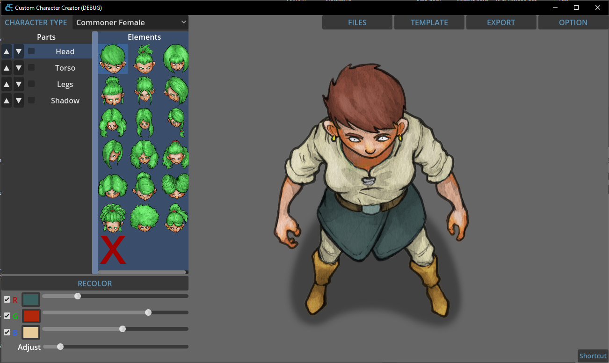Open the FILES menu

click(x=357, y=22)
